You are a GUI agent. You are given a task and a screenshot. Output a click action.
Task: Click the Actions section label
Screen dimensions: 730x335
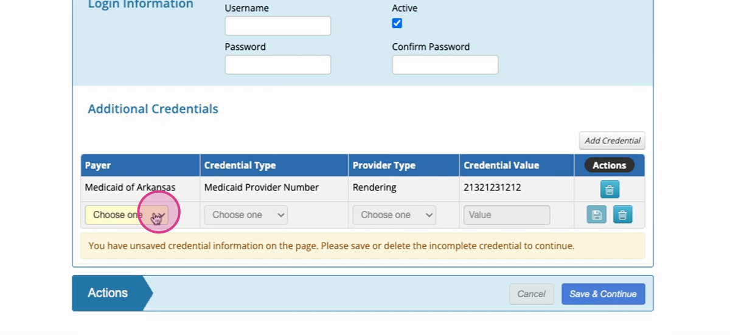click(108, 293)
